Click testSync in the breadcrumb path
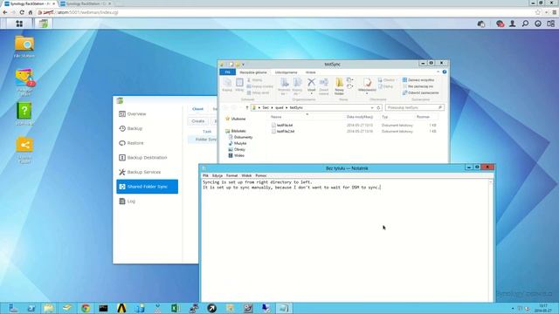Viewport: 559px width, 314px height. click(x=296, y=107)
